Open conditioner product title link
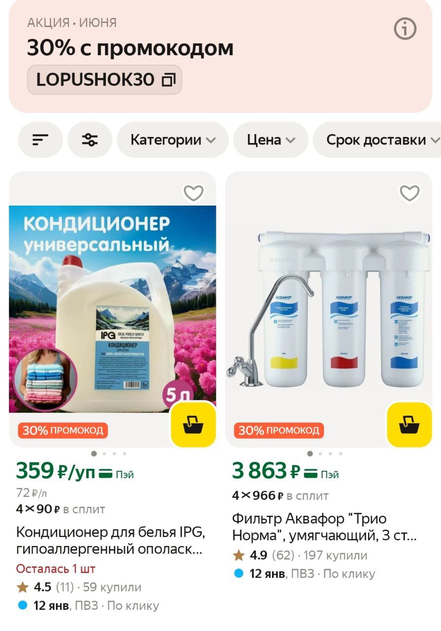Screen dimensions: 441x631 pyautogui.click(x=110, y=541)
